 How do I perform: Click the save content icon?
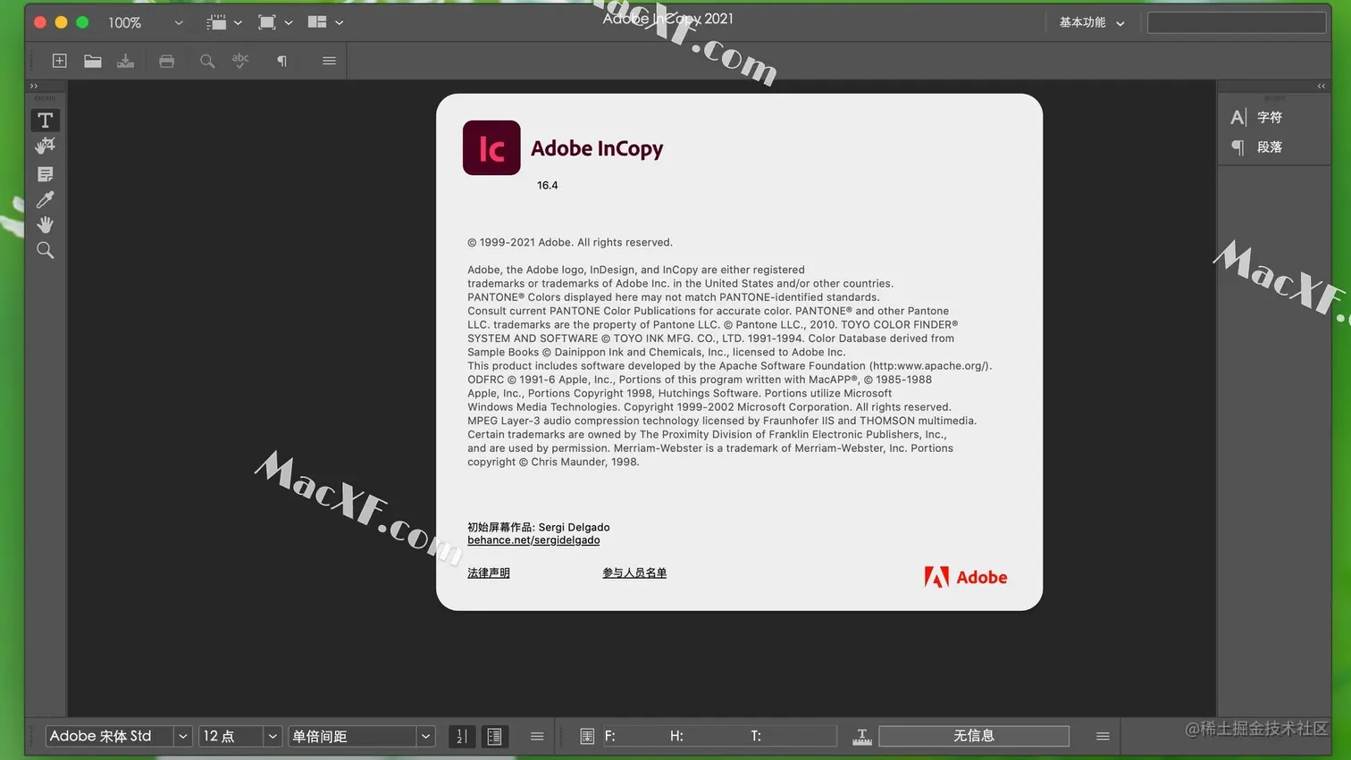click(126, 61)
